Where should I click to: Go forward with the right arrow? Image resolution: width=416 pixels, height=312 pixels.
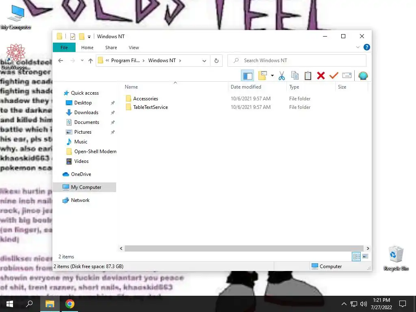tap(72, 61)
